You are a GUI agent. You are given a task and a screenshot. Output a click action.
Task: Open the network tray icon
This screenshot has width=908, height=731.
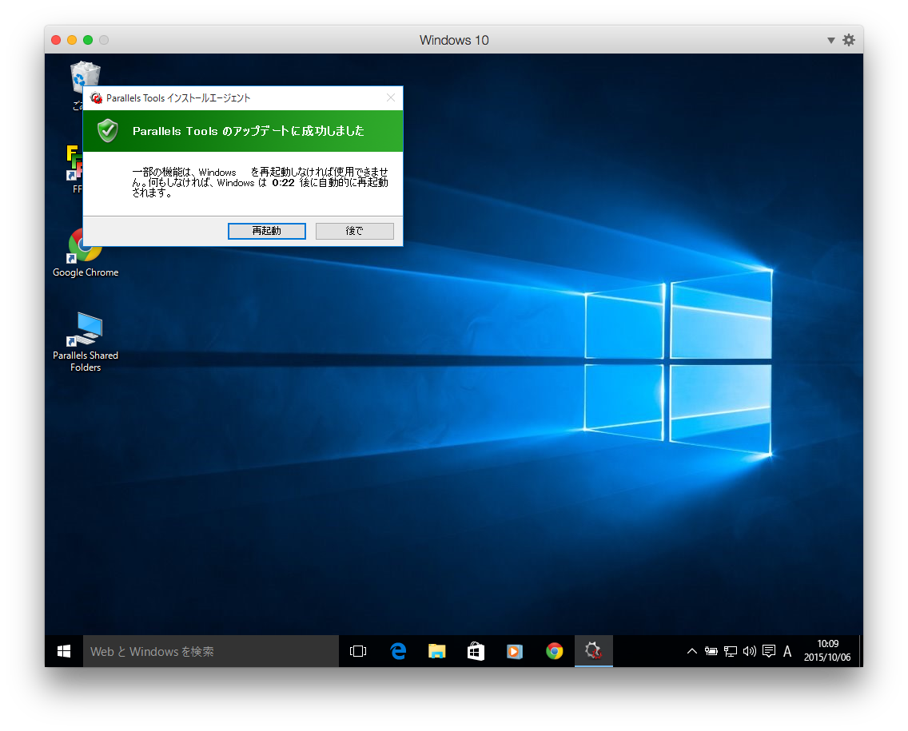click(731, 651)
